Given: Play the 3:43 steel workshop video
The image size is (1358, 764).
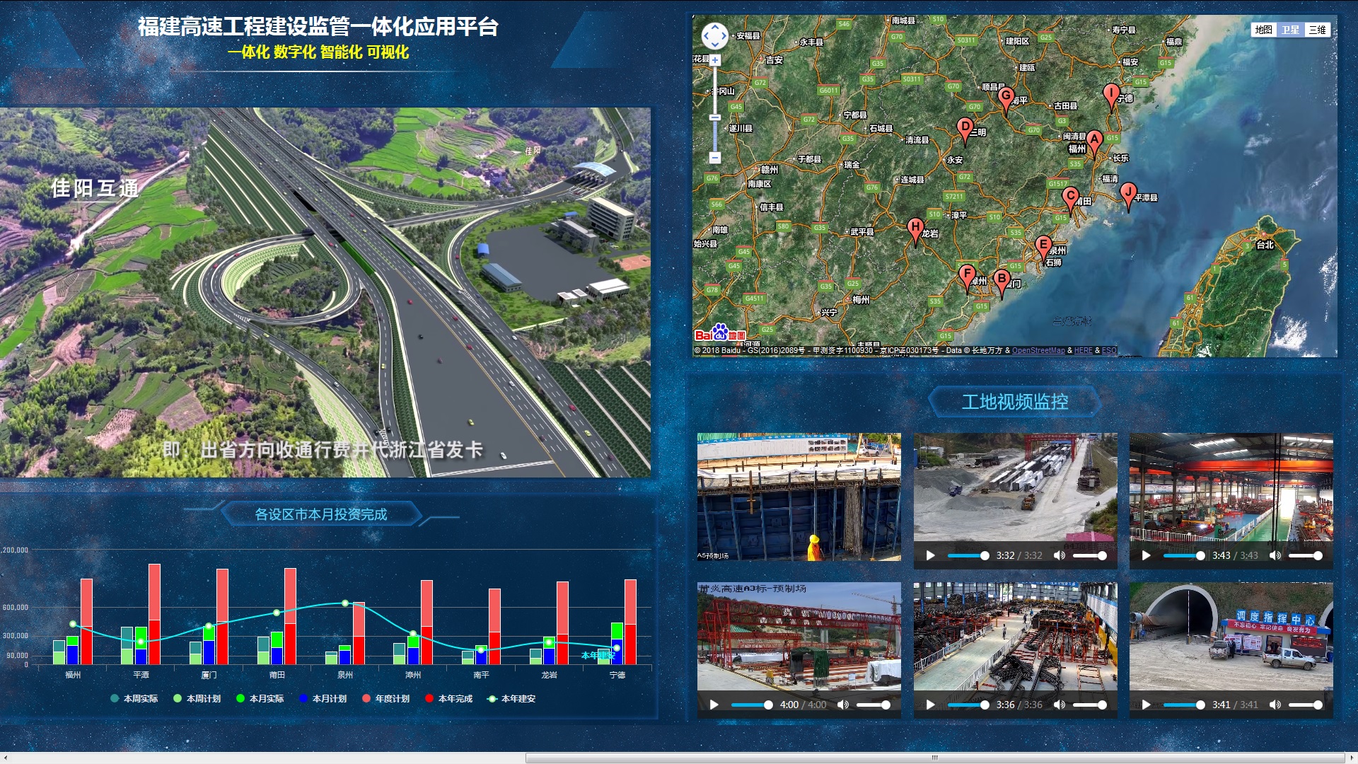Looking at the screenshot, I should (x=1146, y=555).
